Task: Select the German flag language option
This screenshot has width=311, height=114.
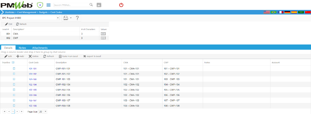Action: pos(287,12)
